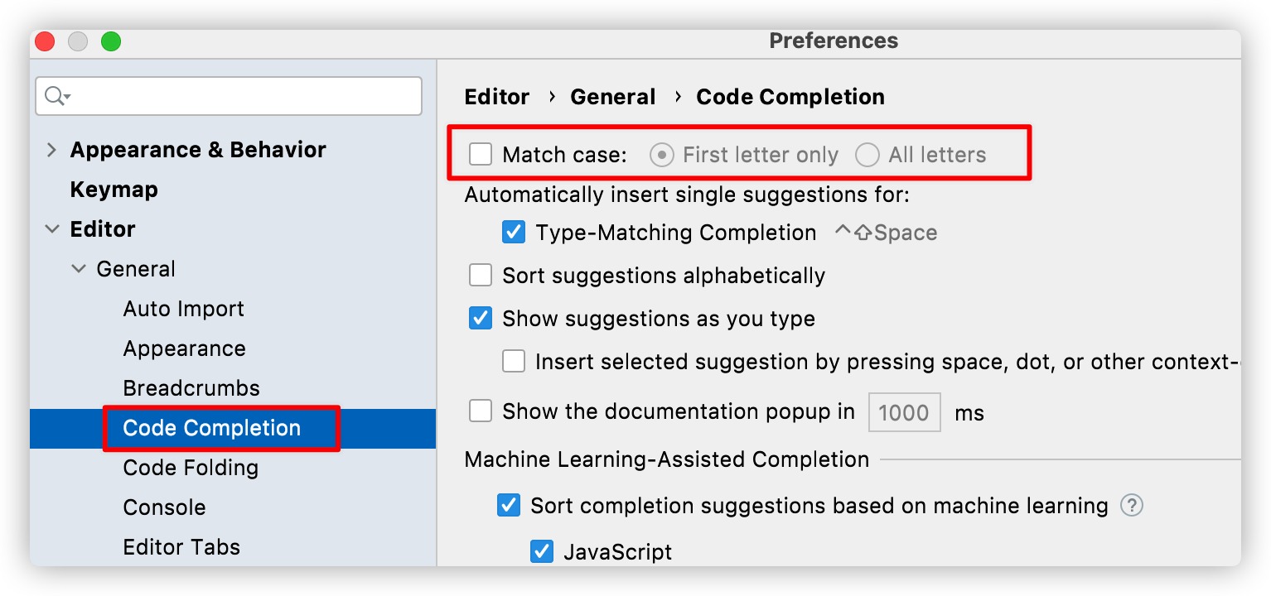Screen dimensions: 1271x596
Task: Click General in the breadcrumb path
Action: pos(612,97)
